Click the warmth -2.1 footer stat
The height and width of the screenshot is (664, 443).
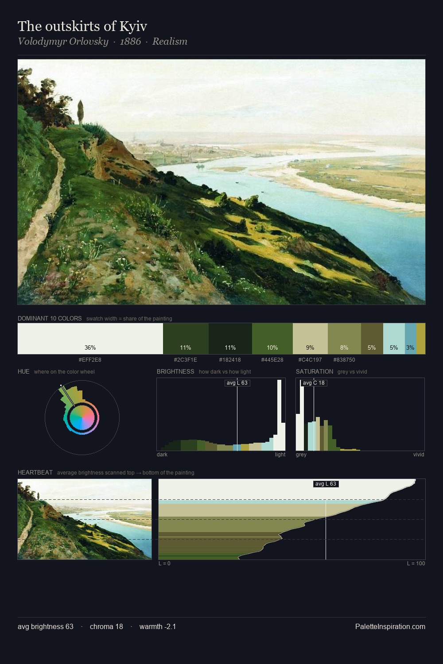[158, 626]
